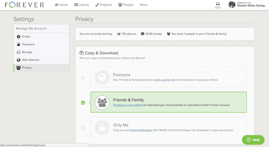The image size is (269, 147).
Task: Click the Only Me padlock icon
Action: tap(102, 127)
